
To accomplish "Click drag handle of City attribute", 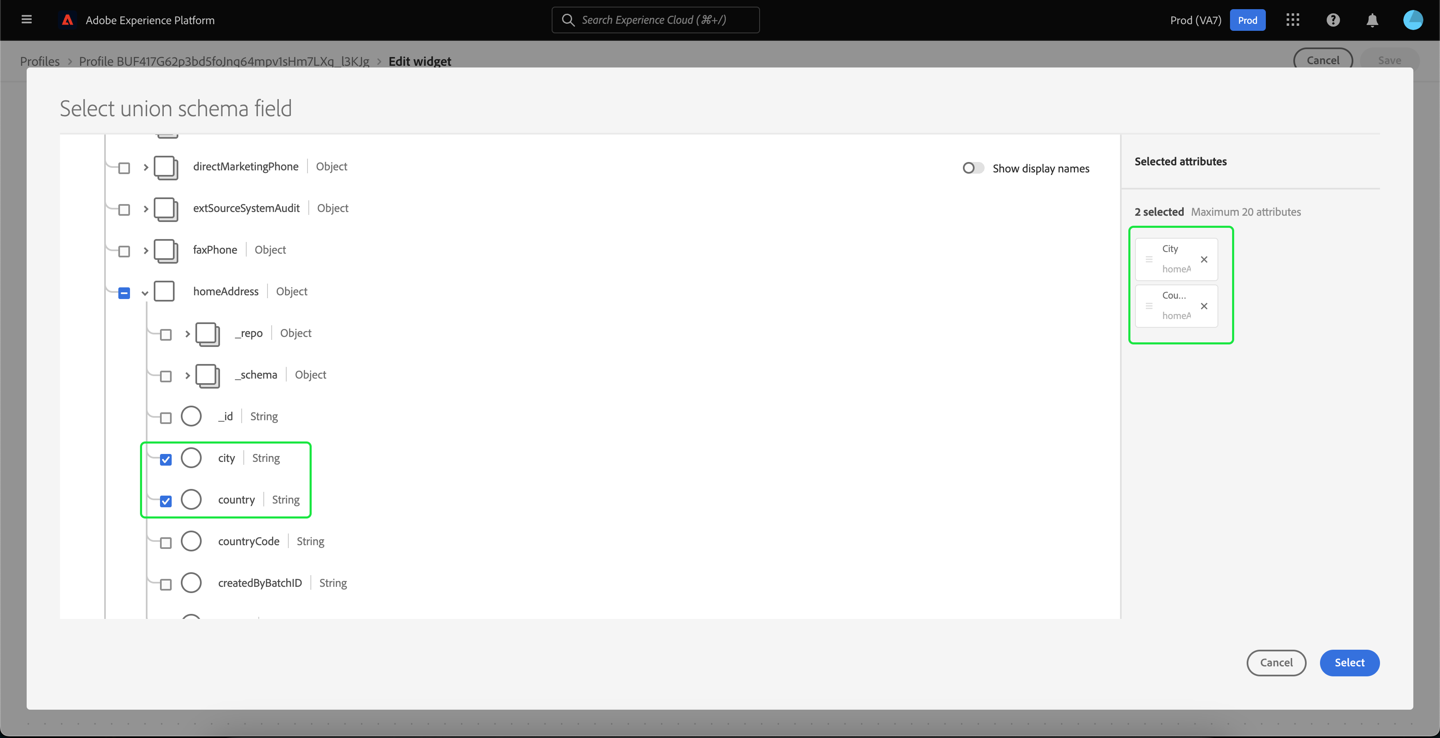I will [1149, 259].
